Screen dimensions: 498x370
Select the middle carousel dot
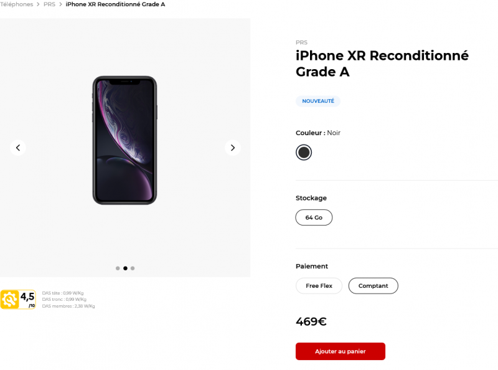click(x=125, y=268)
